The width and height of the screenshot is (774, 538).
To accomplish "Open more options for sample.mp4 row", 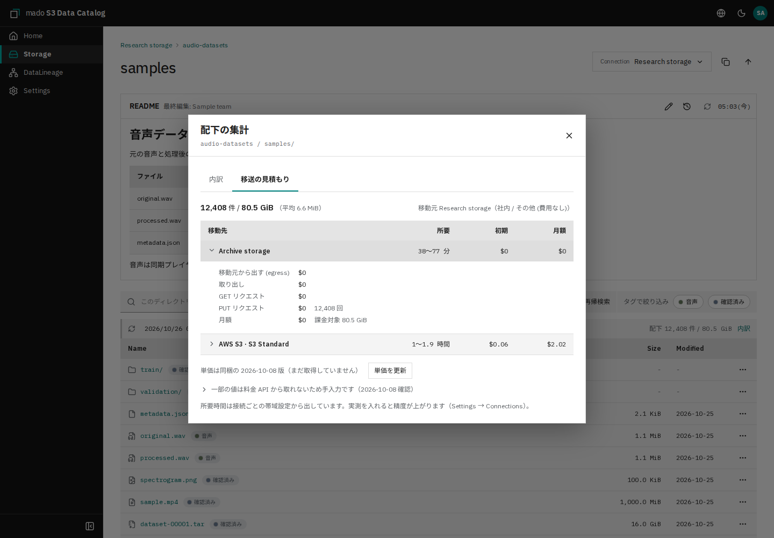I will [x=743, y=502].
